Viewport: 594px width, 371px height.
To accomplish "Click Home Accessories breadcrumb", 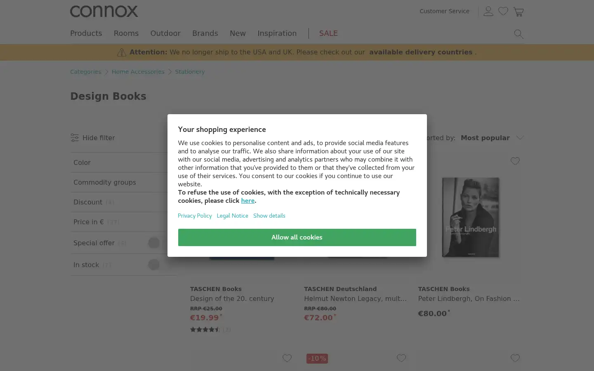I will click(x=138, y=72).
